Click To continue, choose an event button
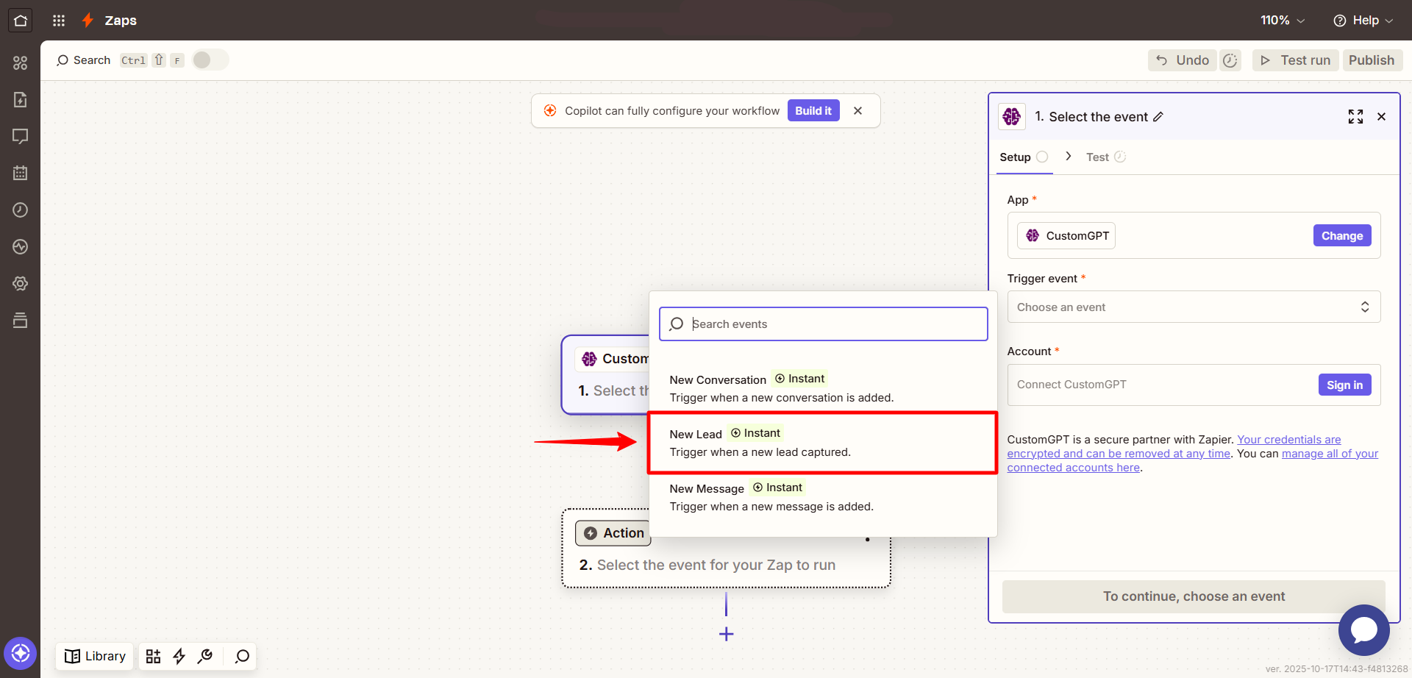This screenshot has height=678, width=1412. 1194,596
